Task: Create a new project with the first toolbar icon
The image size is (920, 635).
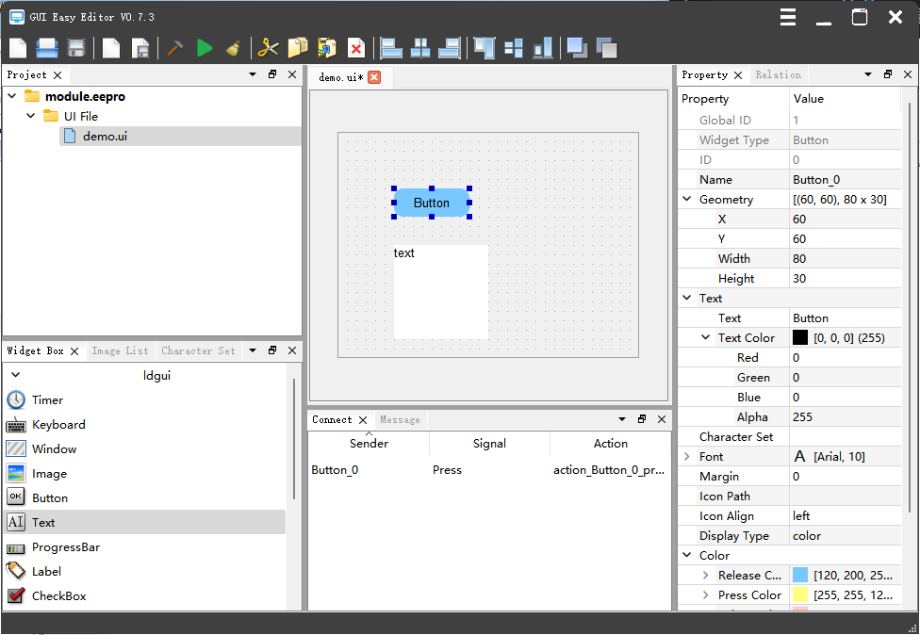Action: coord(18,48)
